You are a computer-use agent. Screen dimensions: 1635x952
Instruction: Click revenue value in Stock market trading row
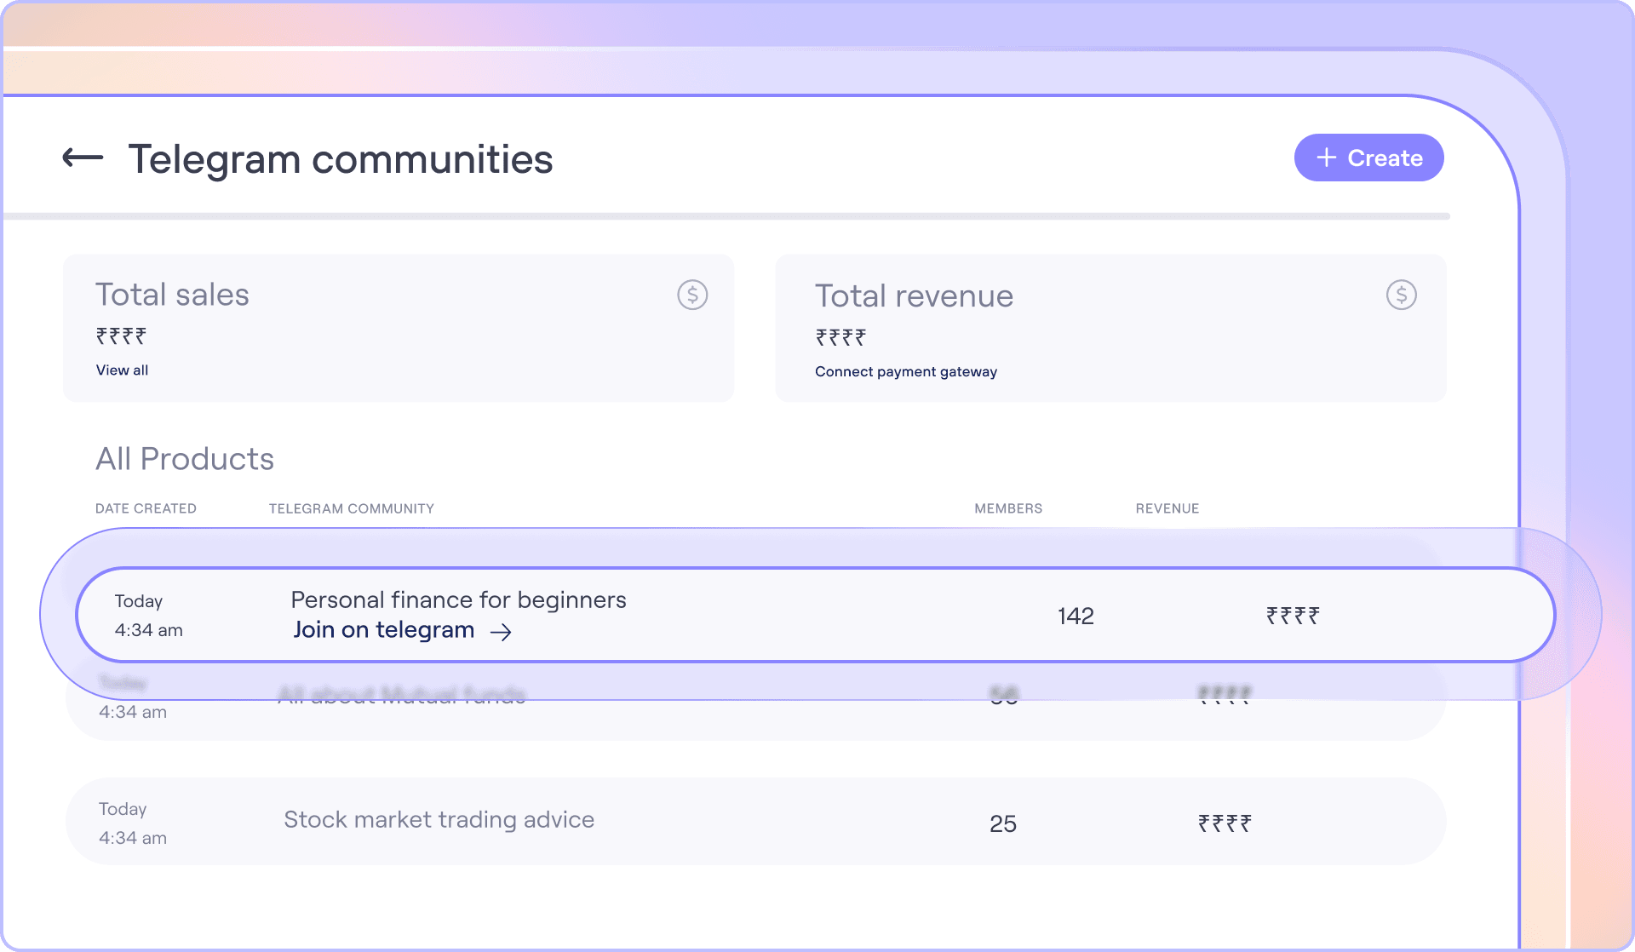coord(1225,823)
